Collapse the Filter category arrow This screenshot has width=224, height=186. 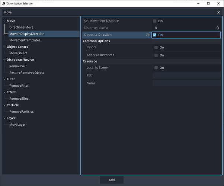click(4, 79)
